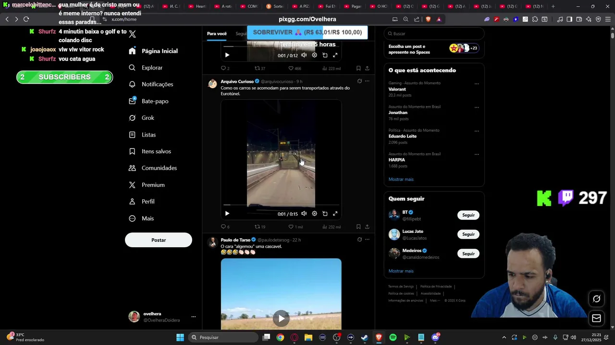
Task: Fullscreen the top 0:12 video
Action: coord(335,55)
